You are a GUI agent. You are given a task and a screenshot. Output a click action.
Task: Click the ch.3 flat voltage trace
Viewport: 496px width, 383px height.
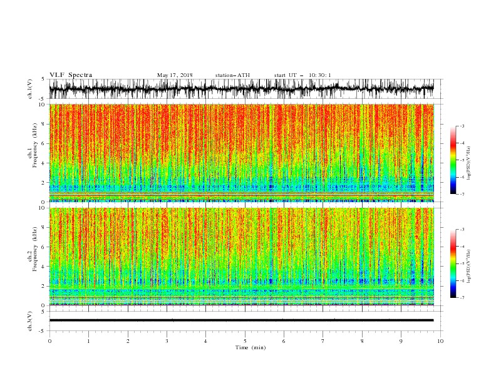click(x=241, y=320)
